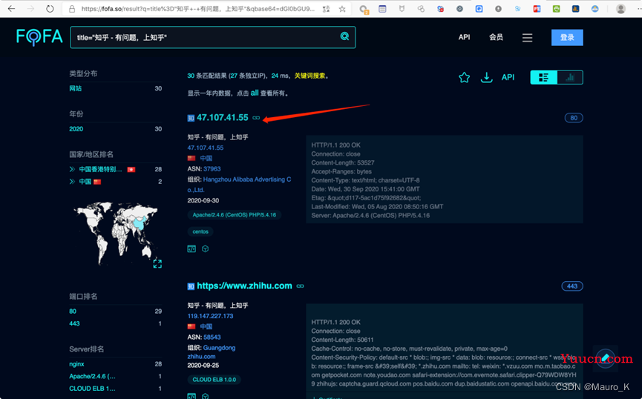Filter by nginx server in sidebar
642x399 pixels.
76,364
